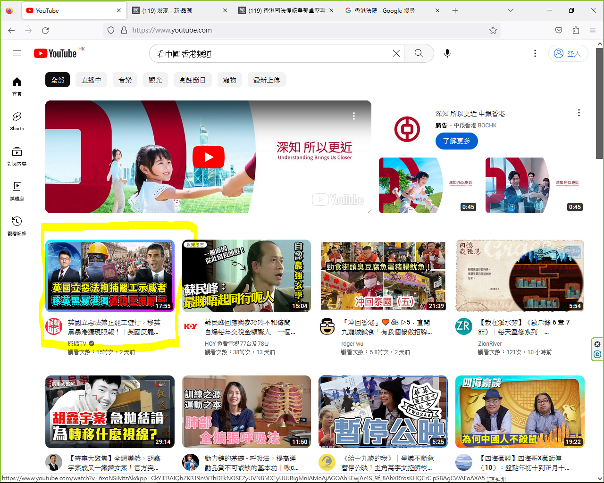Go back in Firefox
Viewport: 604px width, 483px height.
pos(11,30)
